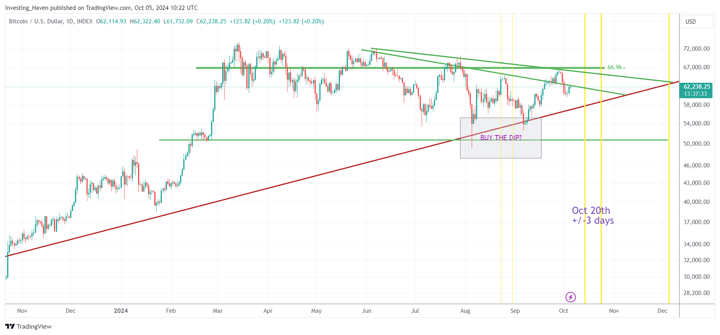Click the 28,200.00 price axis label
The width and height of the screenshot is (720, 335).
pos(697,293)
